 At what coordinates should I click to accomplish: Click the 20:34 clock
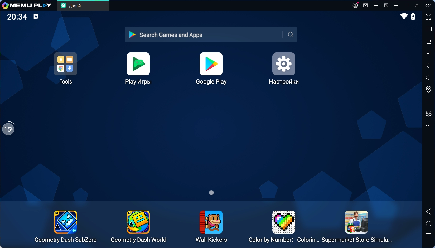(17, 17)
